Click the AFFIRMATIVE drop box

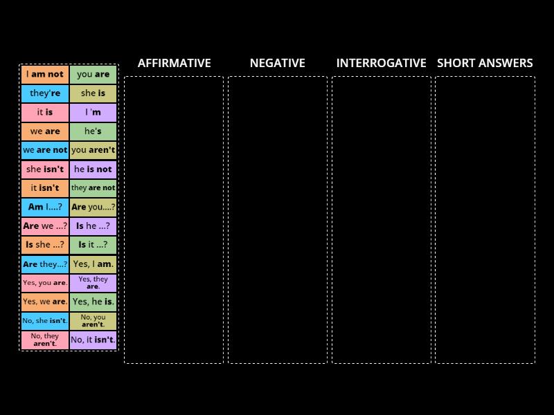174,219
